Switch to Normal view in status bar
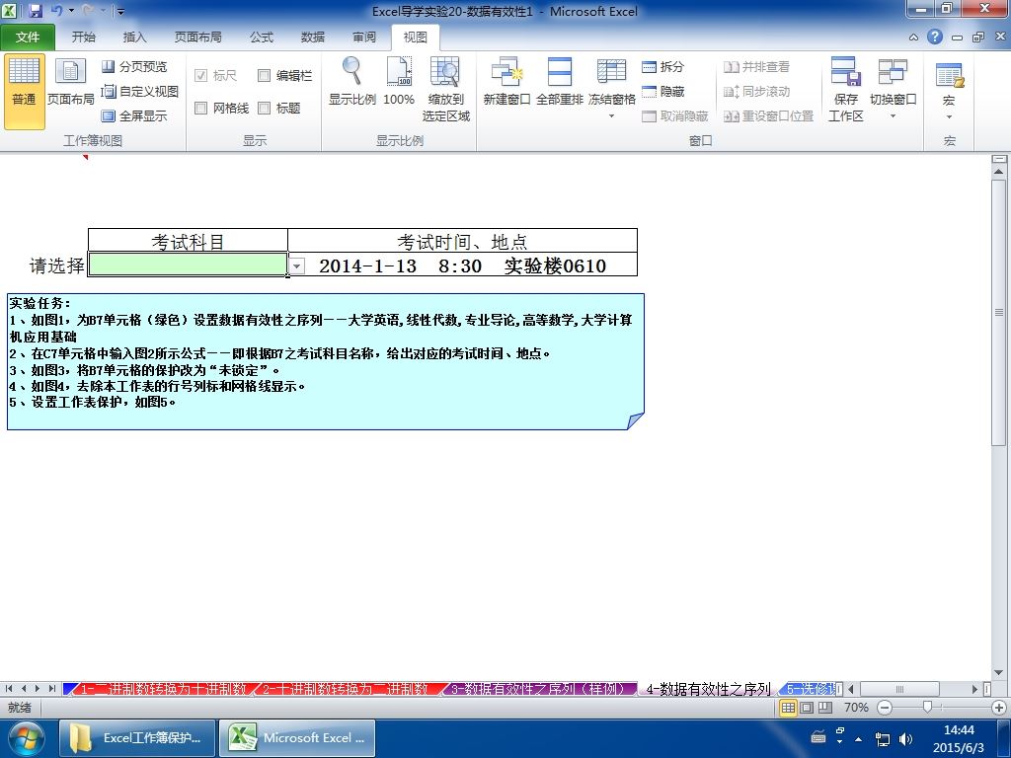Image resolution: width=1011 pixels, height=758 pixels. point(788,708)
